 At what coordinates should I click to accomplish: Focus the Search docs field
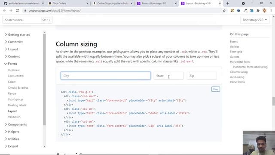[x=27, y=20]
